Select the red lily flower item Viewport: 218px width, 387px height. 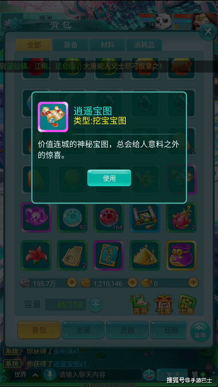pyautogui.click(x=36, y=256)
